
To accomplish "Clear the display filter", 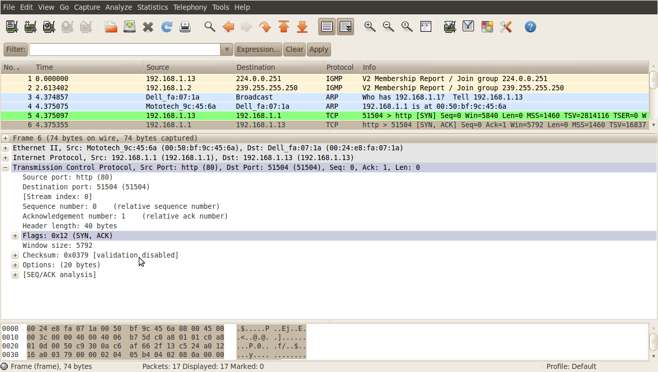I will 294,49.
